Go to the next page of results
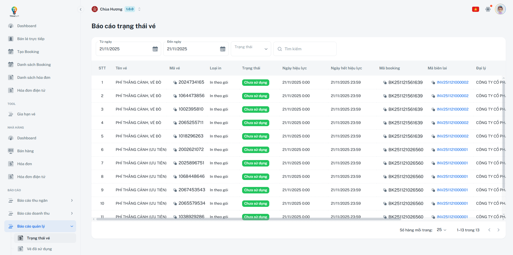The height and width of the screenshot is (255, 513). [498, 230]
